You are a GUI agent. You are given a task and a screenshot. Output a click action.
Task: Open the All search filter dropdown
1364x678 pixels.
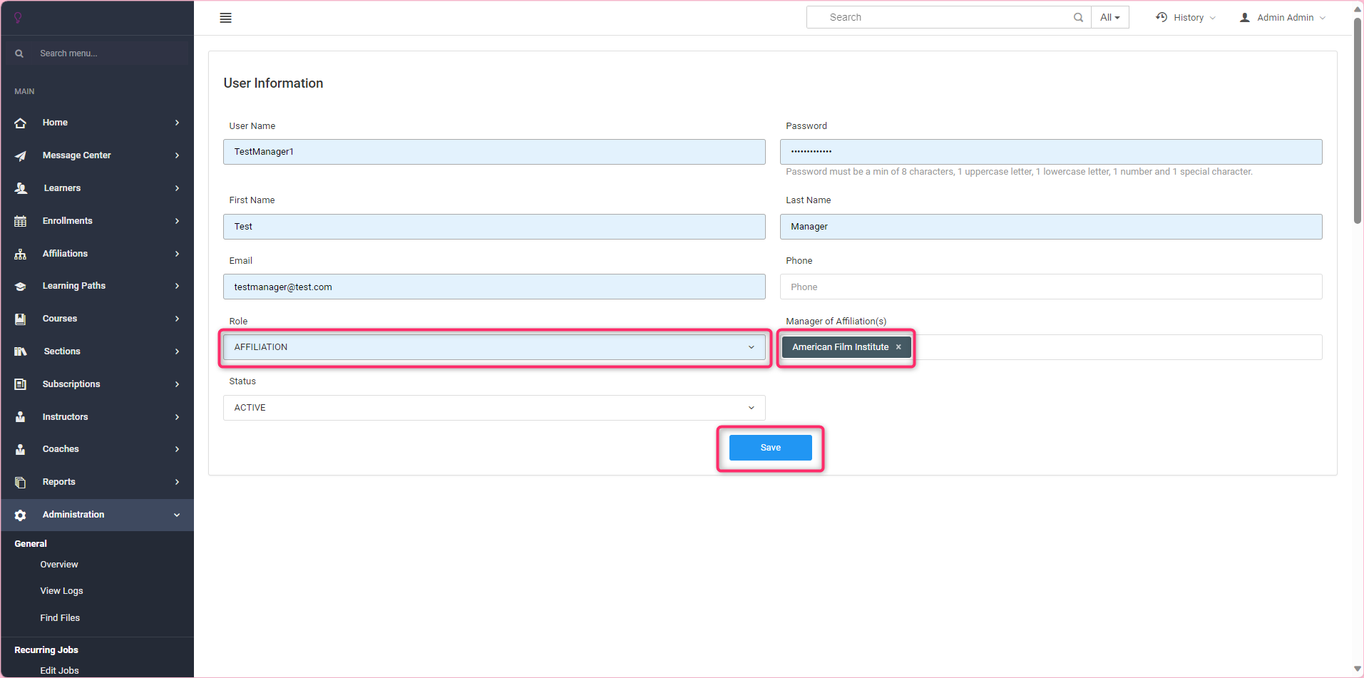point(1109,18)
